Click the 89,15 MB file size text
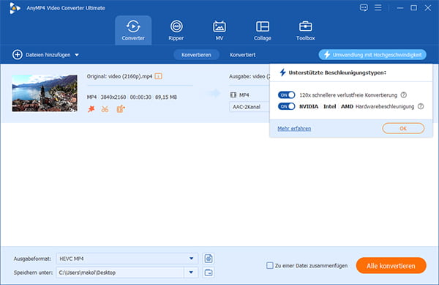439x285 pixels. click(166, 97)
